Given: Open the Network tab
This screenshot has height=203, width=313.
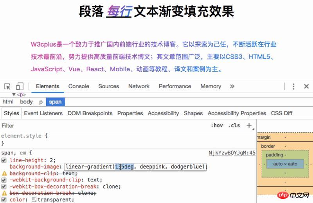Looking at the screenshot, I should [139, 86].
